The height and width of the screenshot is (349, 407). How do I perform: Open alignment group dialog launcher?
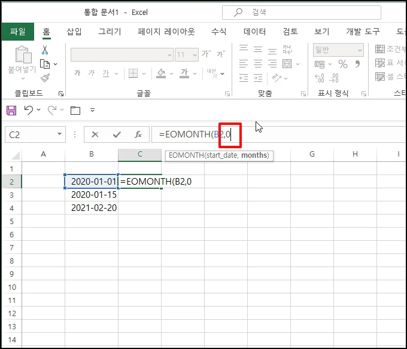coord(303,94)
